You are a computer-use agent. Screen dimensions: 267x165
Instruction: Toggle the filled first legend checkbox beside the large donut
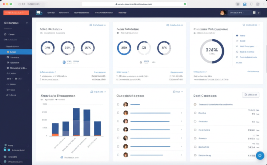[237, 35]
